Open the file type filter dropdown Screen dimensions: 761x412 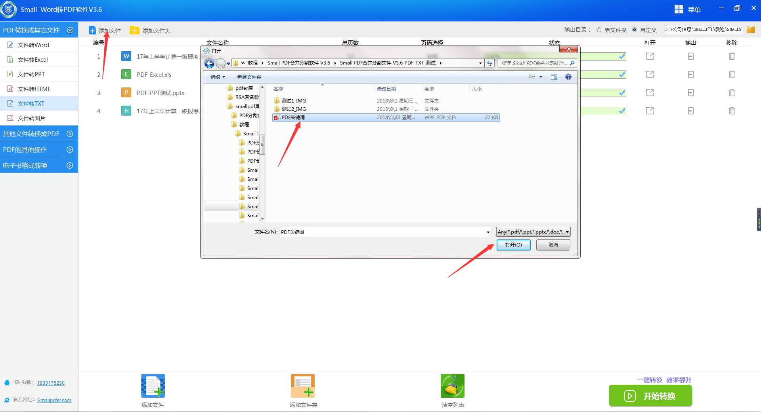[x=533, y=232]
